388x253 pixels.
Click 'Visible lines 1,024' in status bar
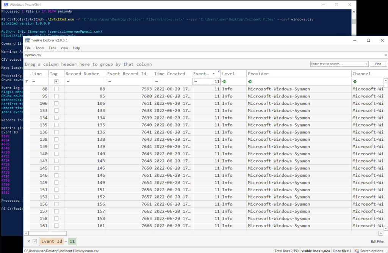tap(316, 251)
